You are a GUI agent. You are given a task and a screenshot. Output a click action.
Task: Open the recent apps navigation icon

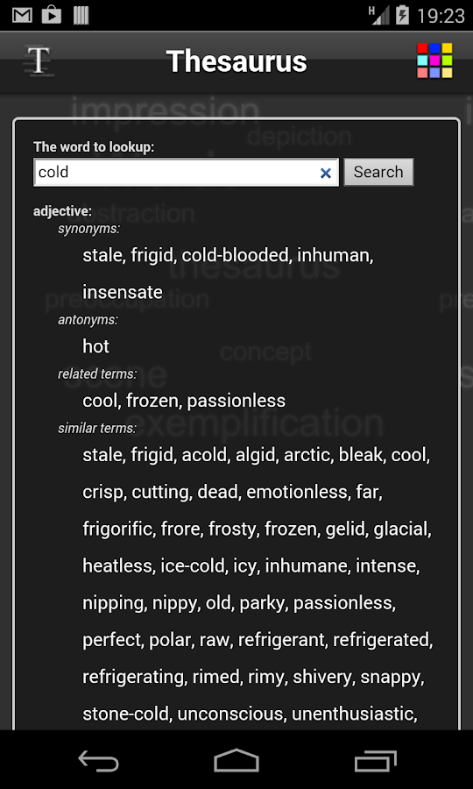[x=375, y=760]
